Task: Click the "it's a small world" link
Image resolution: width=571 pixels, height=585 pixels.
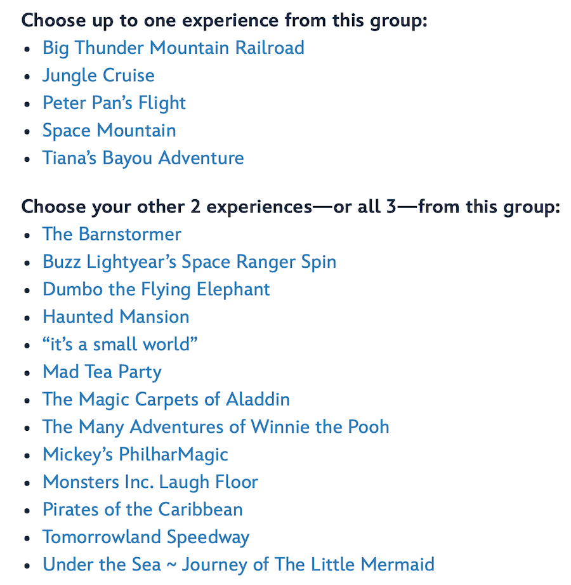Action: 120,345
